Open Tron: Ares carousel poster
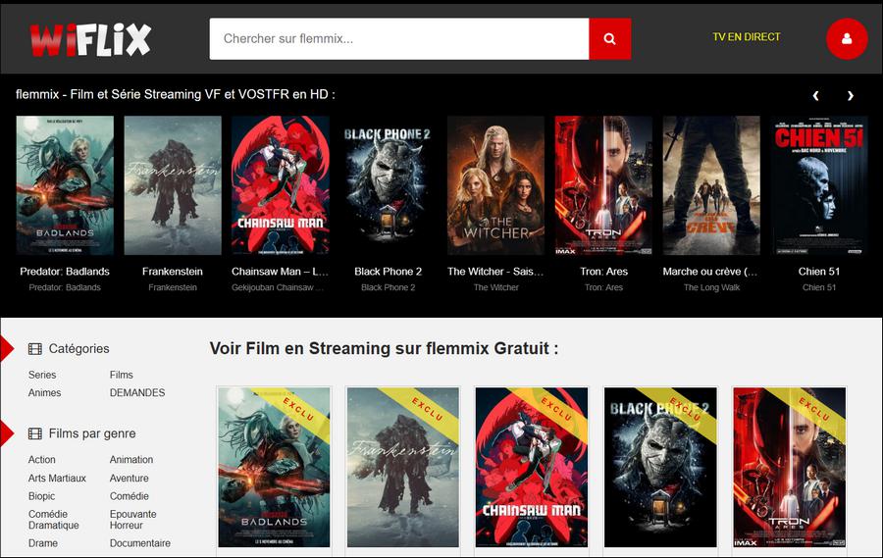Image resolution: width=883 pixels, height=558 pixels. (x=603, y=185)
